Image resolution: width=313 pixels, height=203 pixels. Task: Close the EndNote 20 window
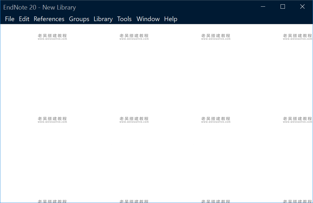[x=302, y=7]
